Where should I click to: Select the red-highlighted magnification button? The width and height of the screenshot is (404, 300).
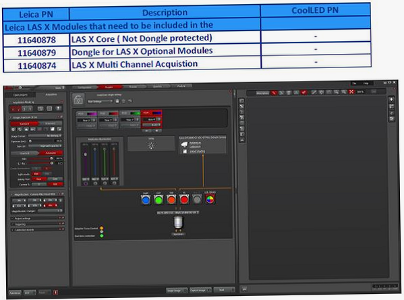(51, 206)
